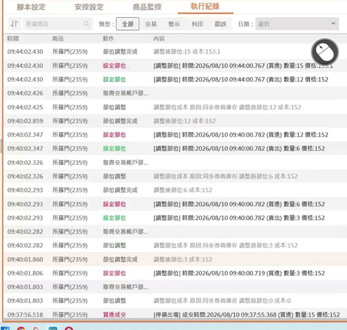Select the 賣出 數量:12 價格:152 row content
Image resolution: width=347 pixels, height=330 pixels.
[241, 79]
